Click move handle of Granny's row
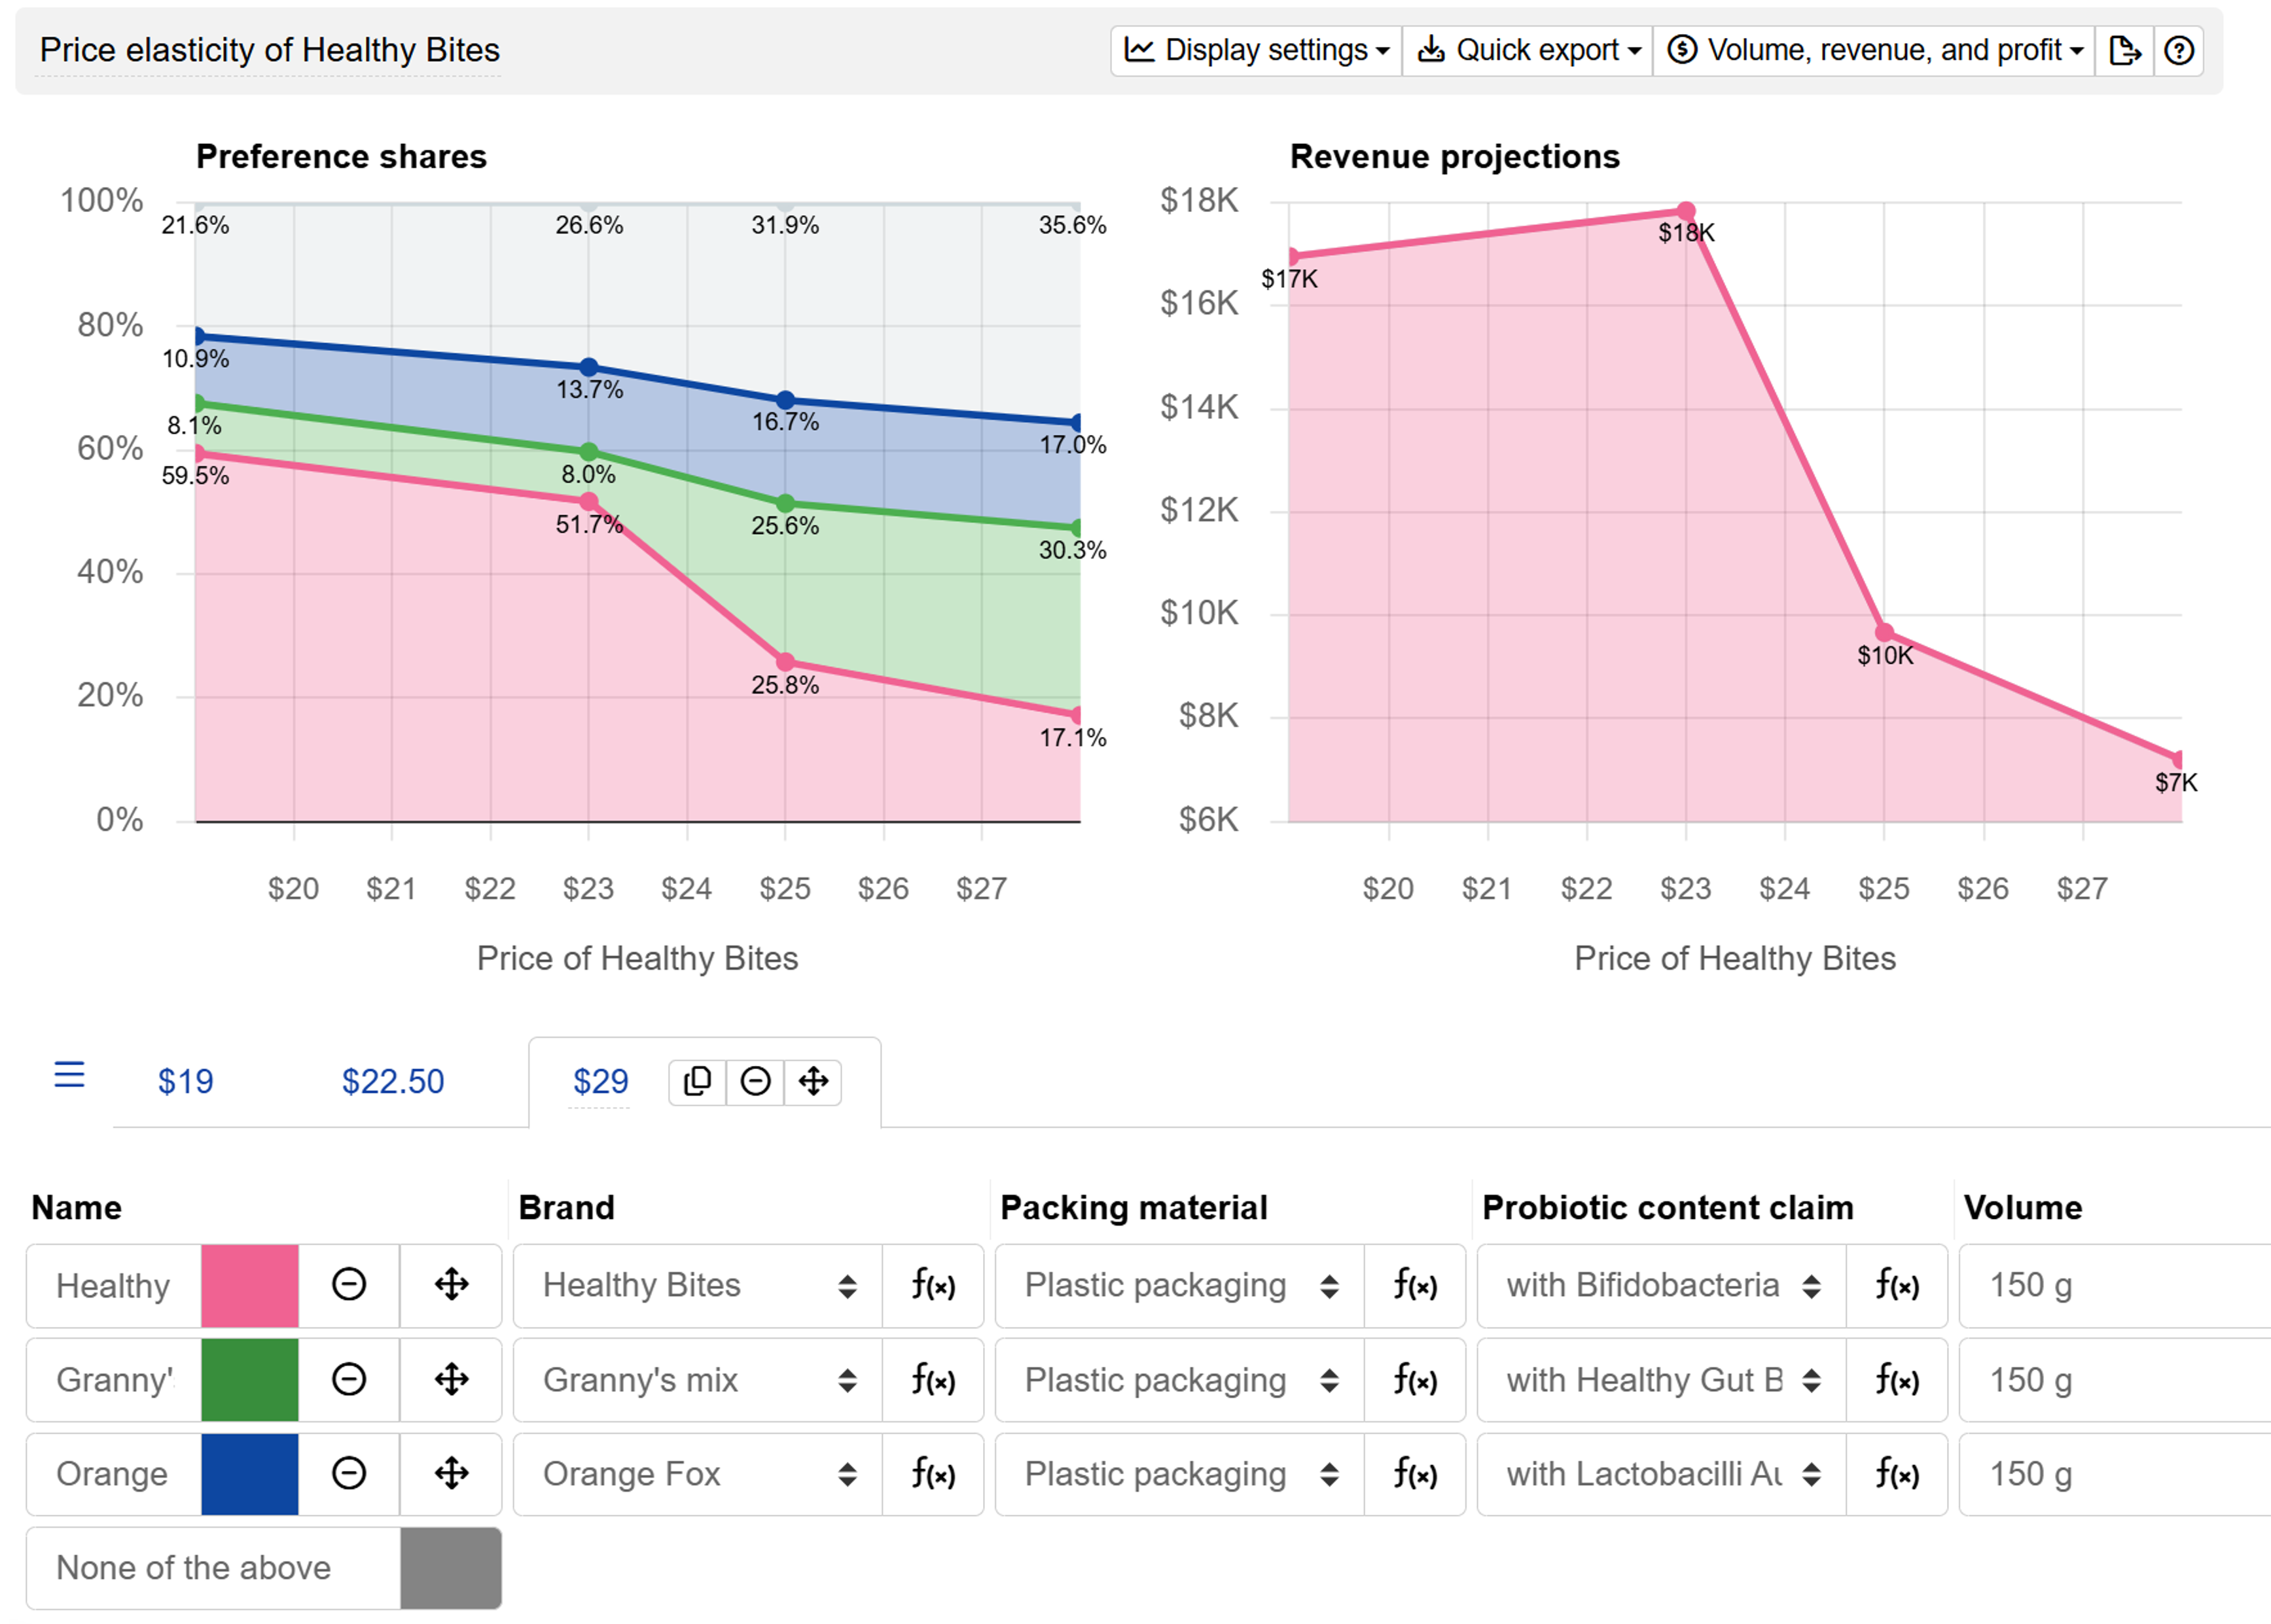 451,1380
